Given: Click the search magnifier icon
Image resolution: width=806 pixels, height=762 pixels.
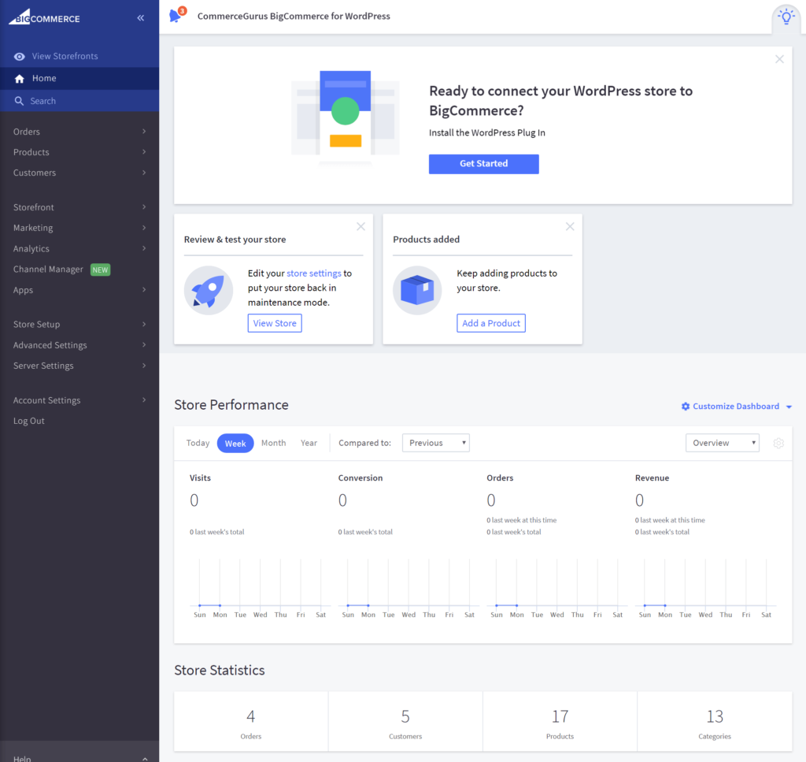Looking at the screenshot, I should click(x=19, y=101).
